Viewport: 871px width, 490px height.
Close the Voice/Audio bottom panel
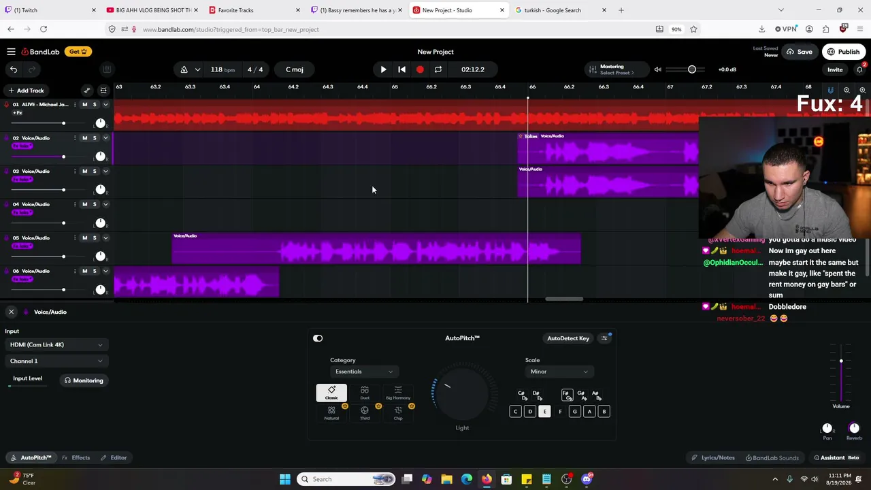(11, 312)
